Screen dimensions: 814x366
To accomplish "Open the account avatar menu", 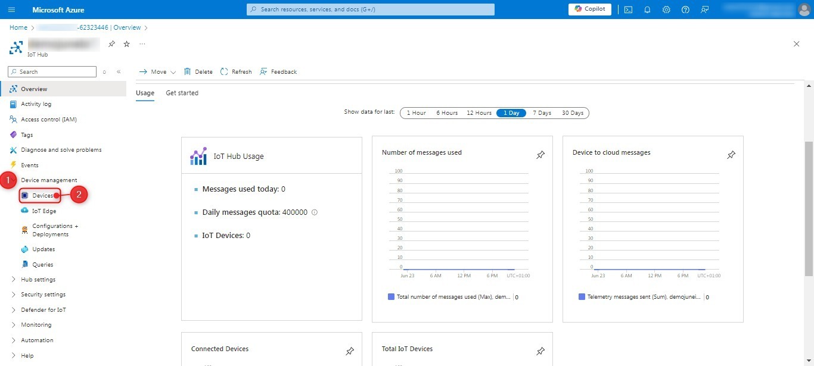I will tap(804, 10).
